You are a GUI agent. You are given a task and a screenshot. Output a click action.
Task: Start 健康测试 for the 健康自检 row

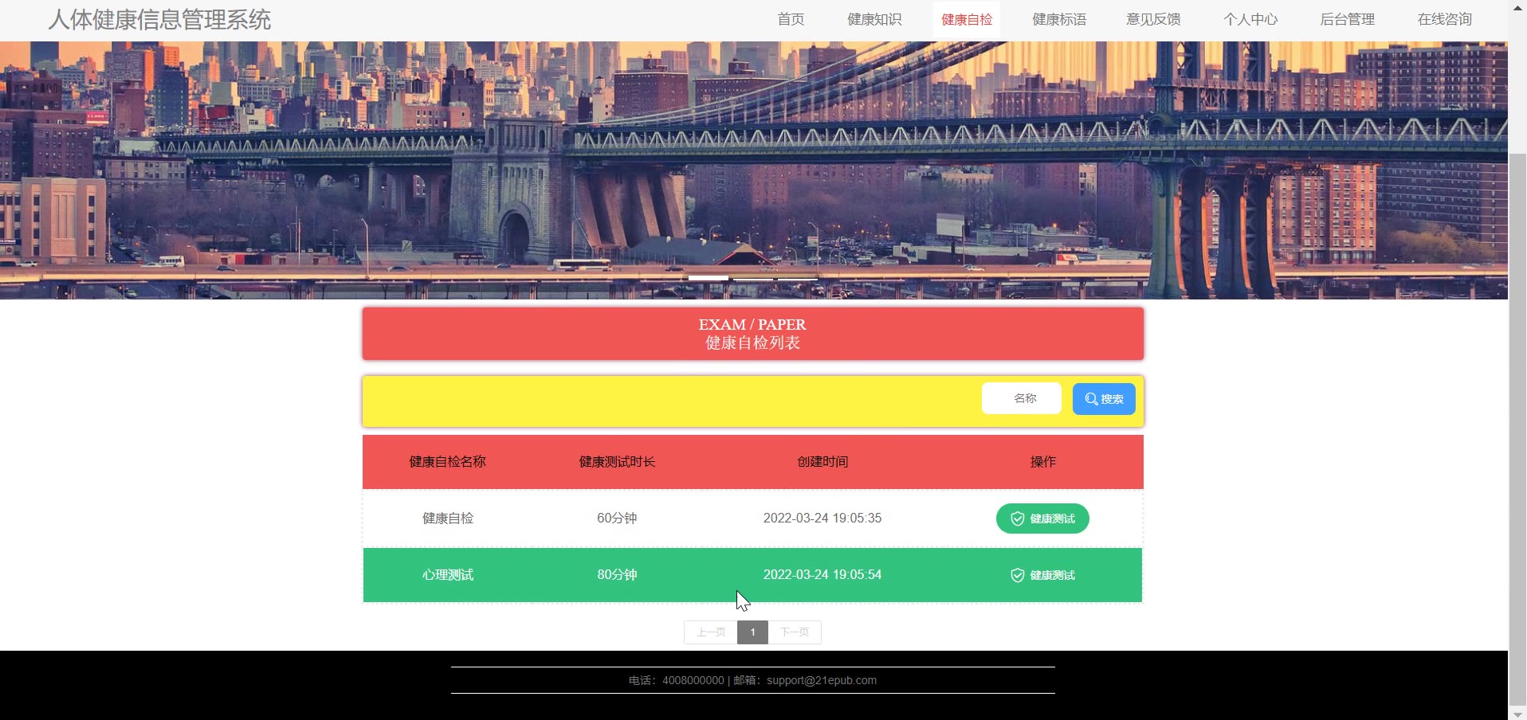pyautogui.click(x=1042, y=518)
